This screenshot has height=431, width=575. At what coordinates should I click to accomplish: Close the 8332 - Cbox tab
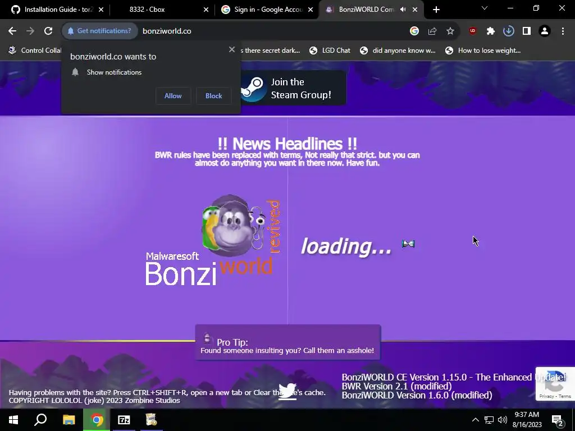click(x=206, y=10)
